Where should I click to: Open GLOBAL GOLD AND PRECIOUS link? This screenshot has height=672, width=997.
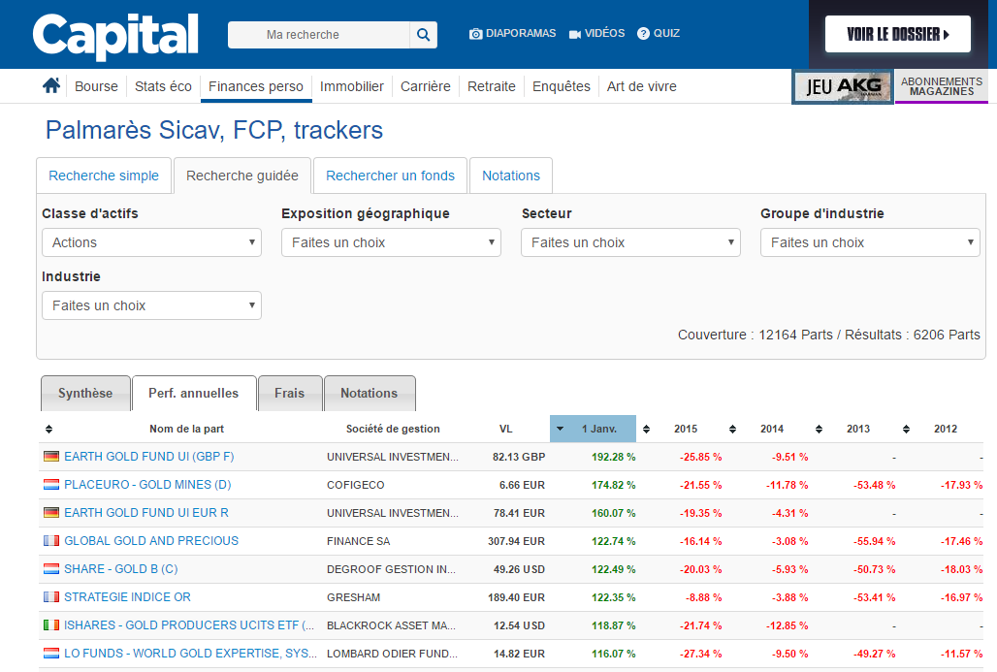pyautogui.click(x=151, y=540)
